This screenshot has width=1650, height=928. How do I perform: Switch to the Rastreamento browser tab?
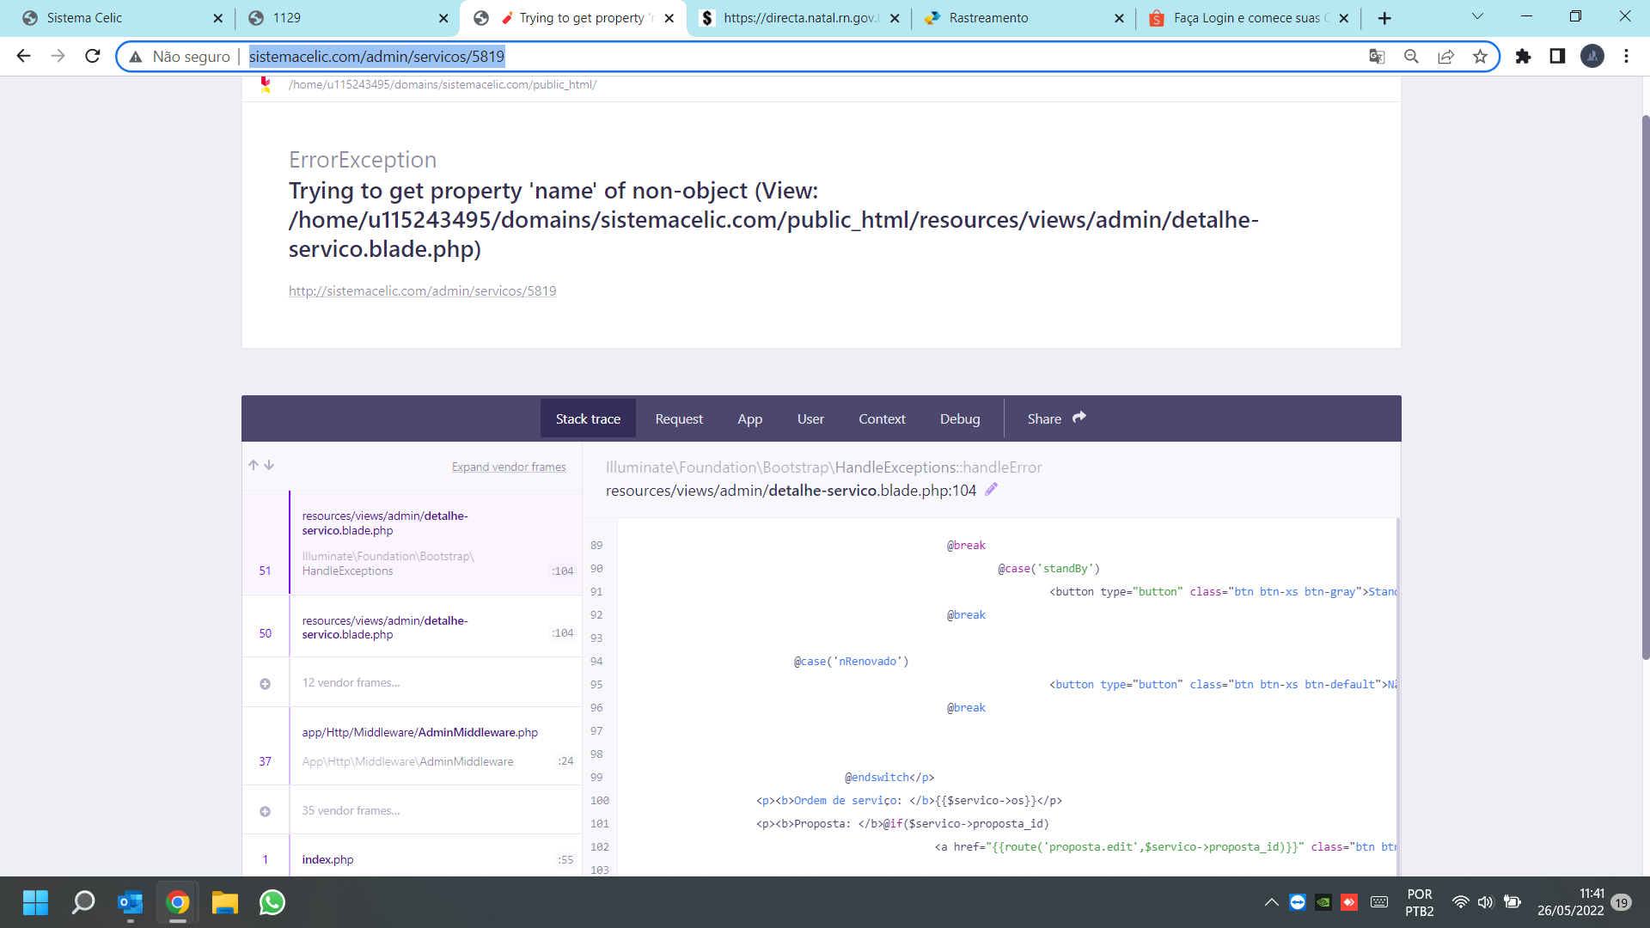[988, 17]
